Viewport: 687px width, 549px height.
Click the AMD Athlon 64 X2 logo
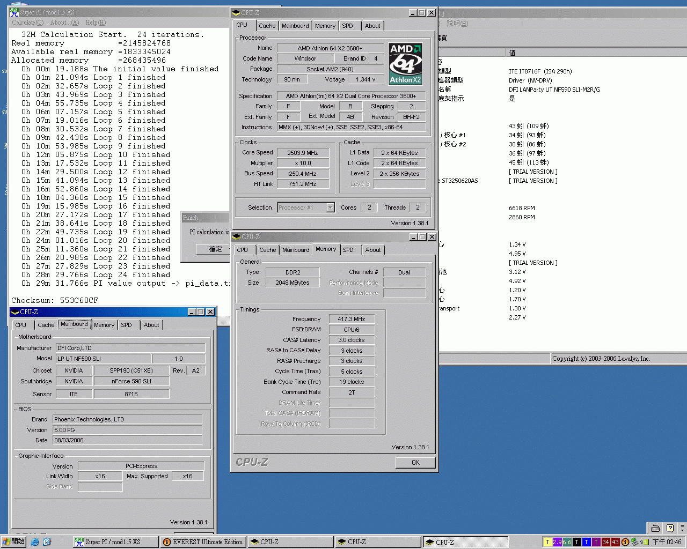(405, 64)
